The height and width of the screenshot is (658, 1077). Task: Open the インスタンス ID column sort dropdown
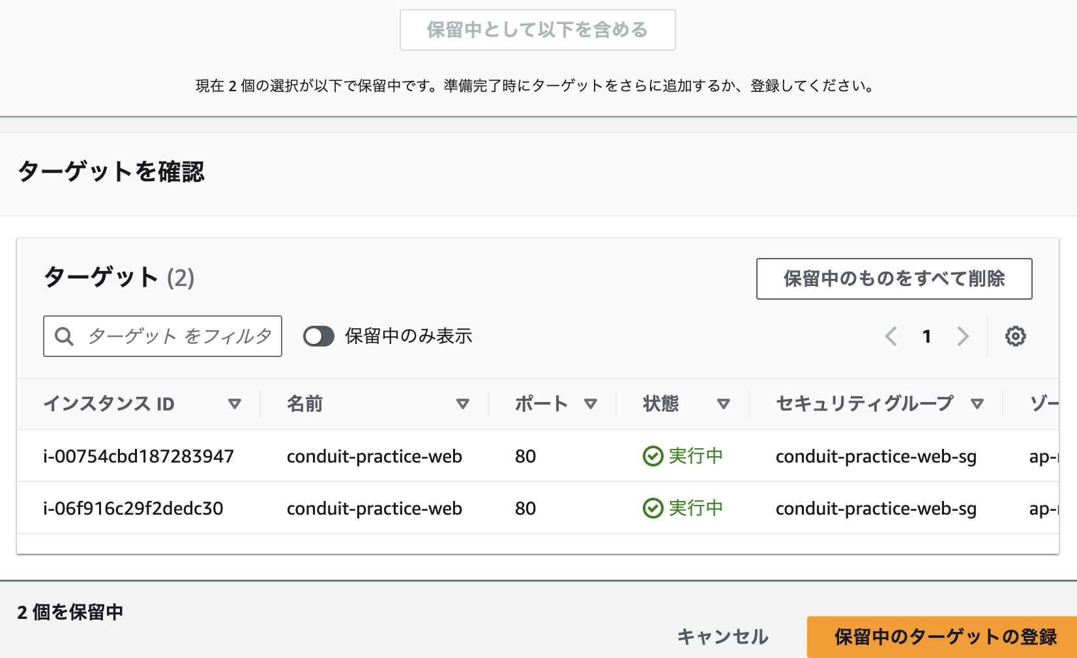(x=235, y=404)
